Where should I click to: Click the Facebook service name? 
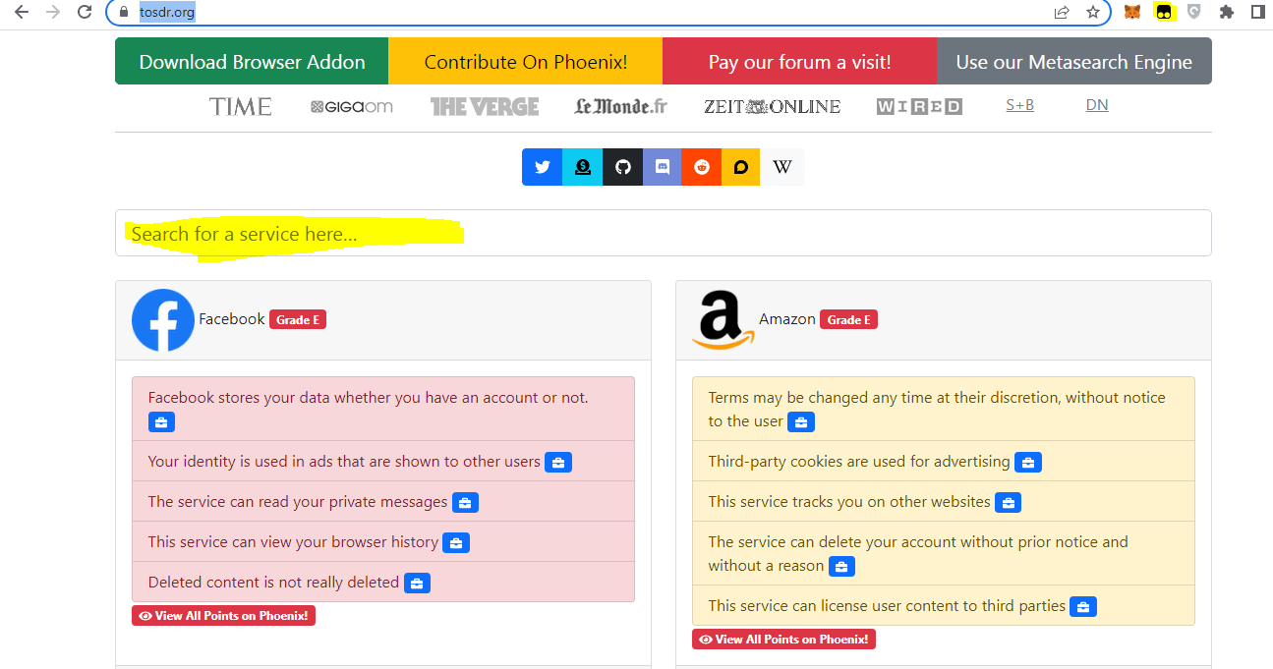pyautogui.click(x=232, y=319)
